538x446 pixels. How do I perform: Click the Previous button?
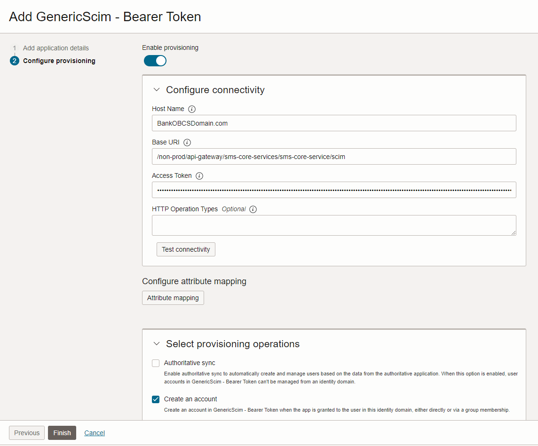tap(27, 433)
